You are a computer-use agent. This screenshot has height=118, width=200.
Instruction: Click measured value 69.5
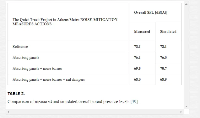click(137, 69)
